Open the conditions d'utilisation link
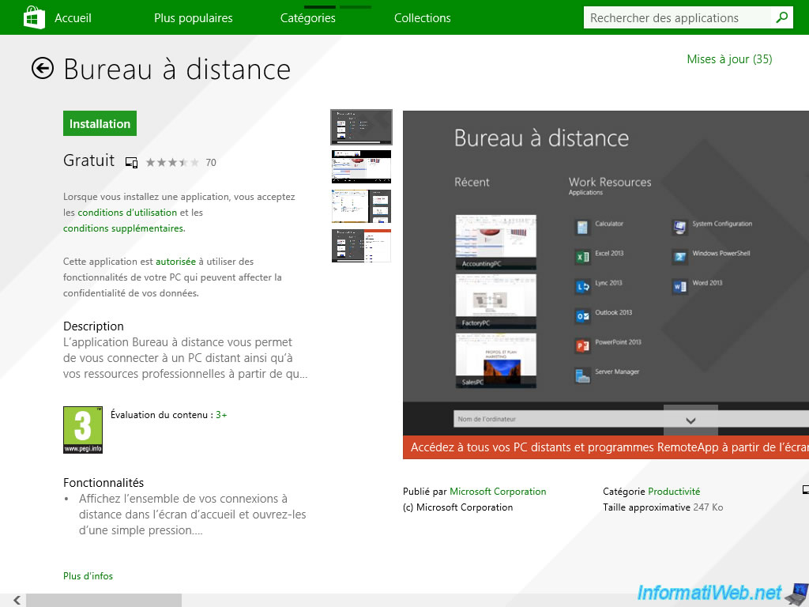Screen dimensions: 809x607 tap(127, 212)
